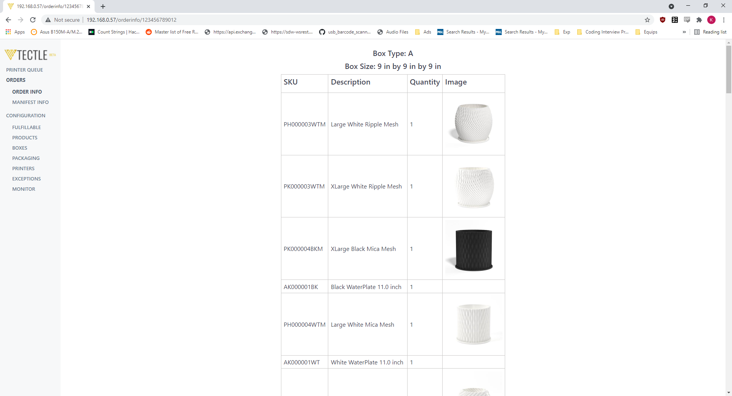Select Order Info in the sidebar
The height and width of the screenshot is (396, 732).
(27, 92)
